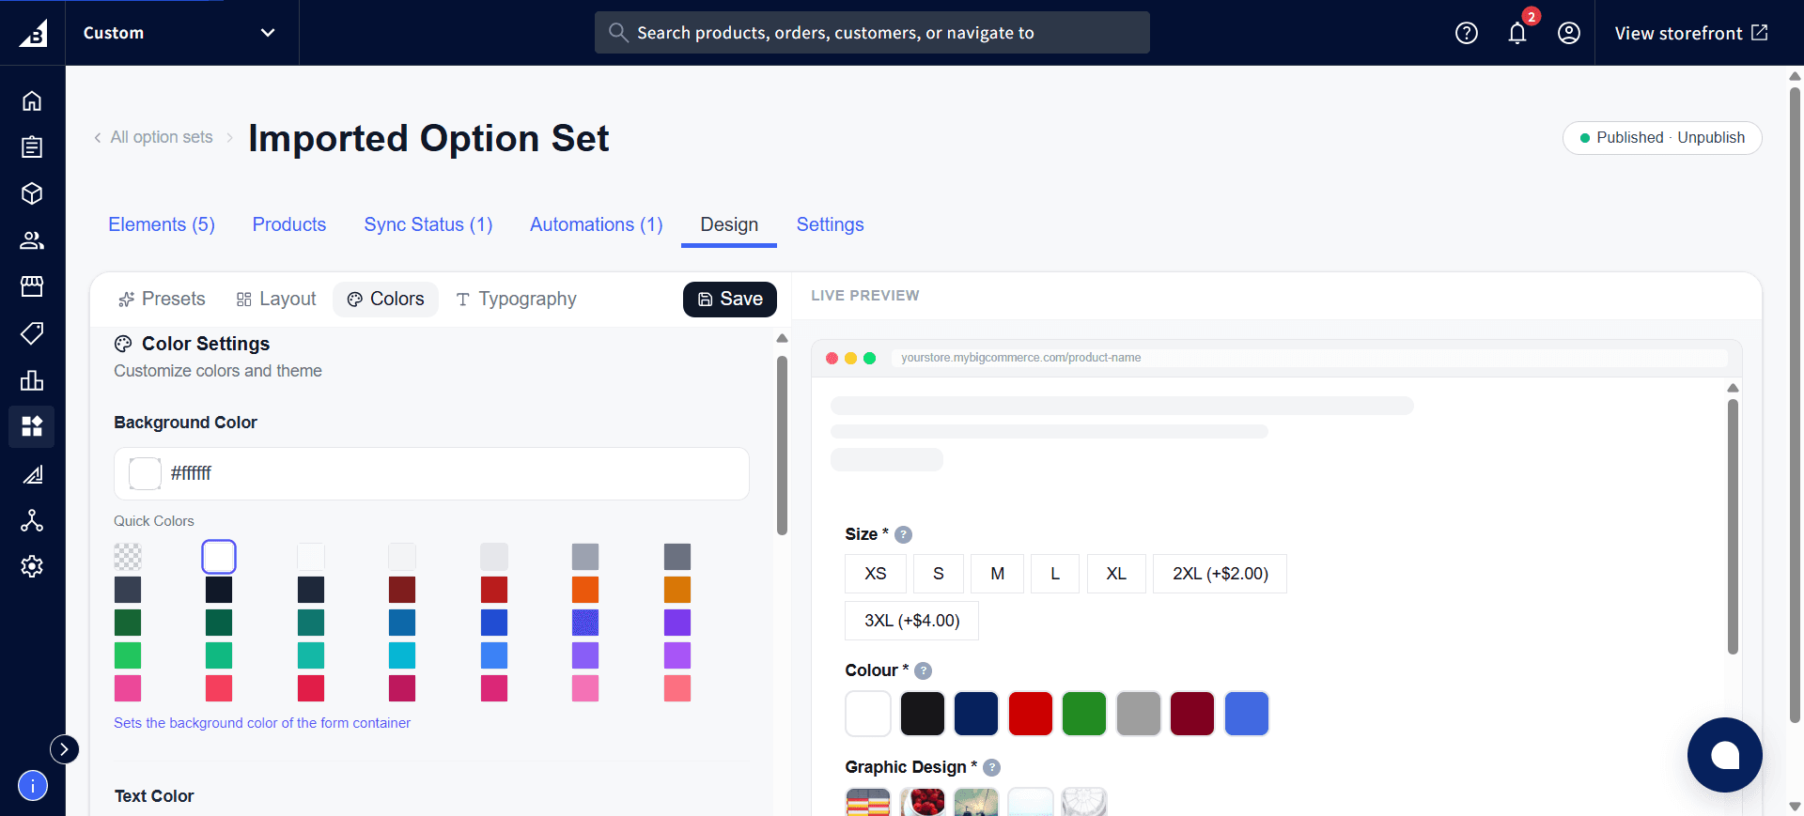Go back to All option sets
Image resolution: width=1804 pixels, height=816 pixels.
point(153,137)
